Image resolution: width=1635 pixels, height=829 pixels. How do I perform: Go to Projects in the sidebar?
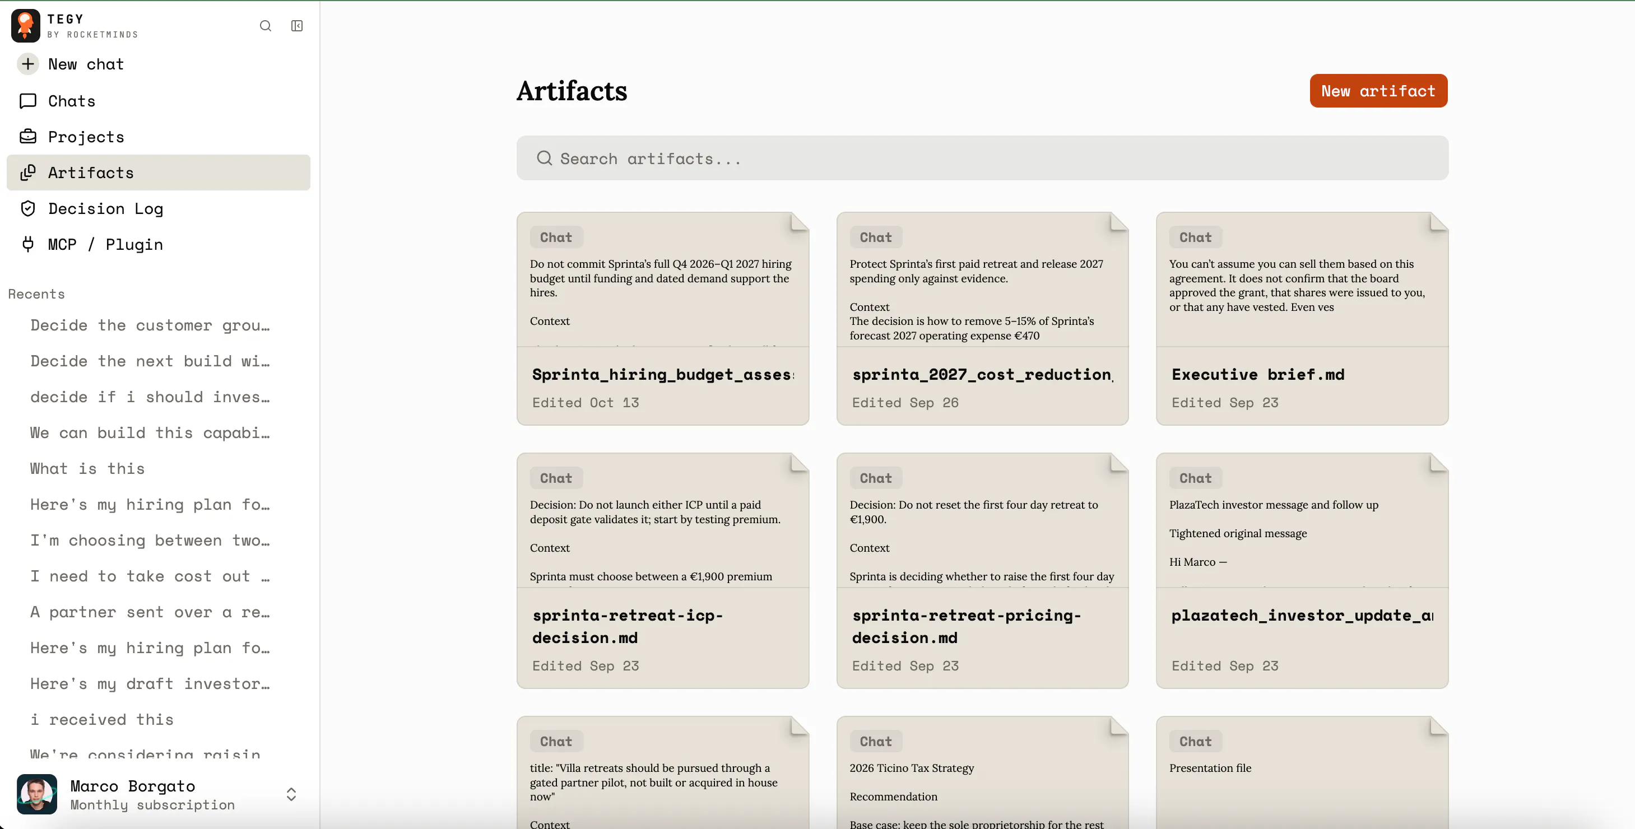158,136
